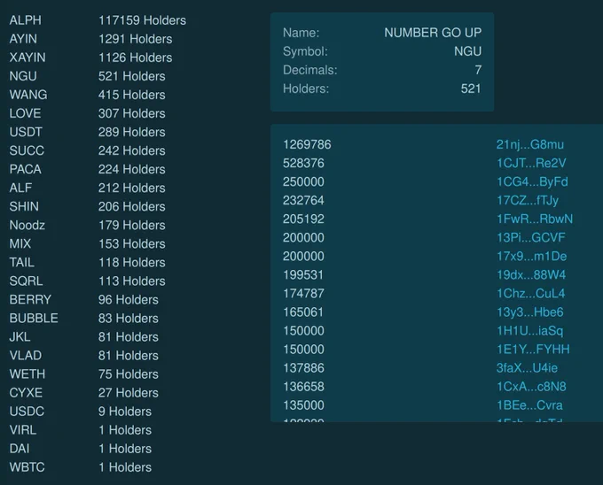Open holder address 3faX...U4ie

coord(527,367)
